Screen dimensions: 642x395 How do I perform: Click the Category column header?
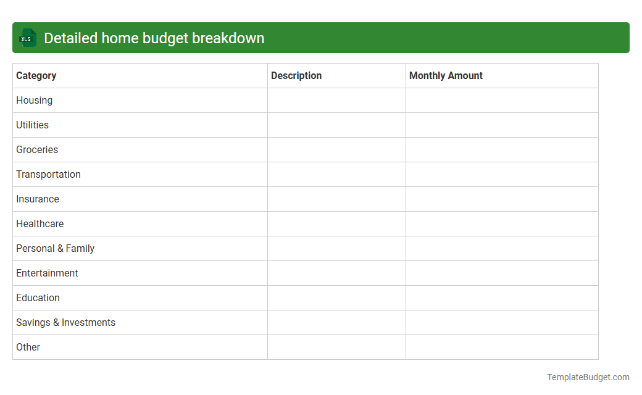[x=36, y=75]
